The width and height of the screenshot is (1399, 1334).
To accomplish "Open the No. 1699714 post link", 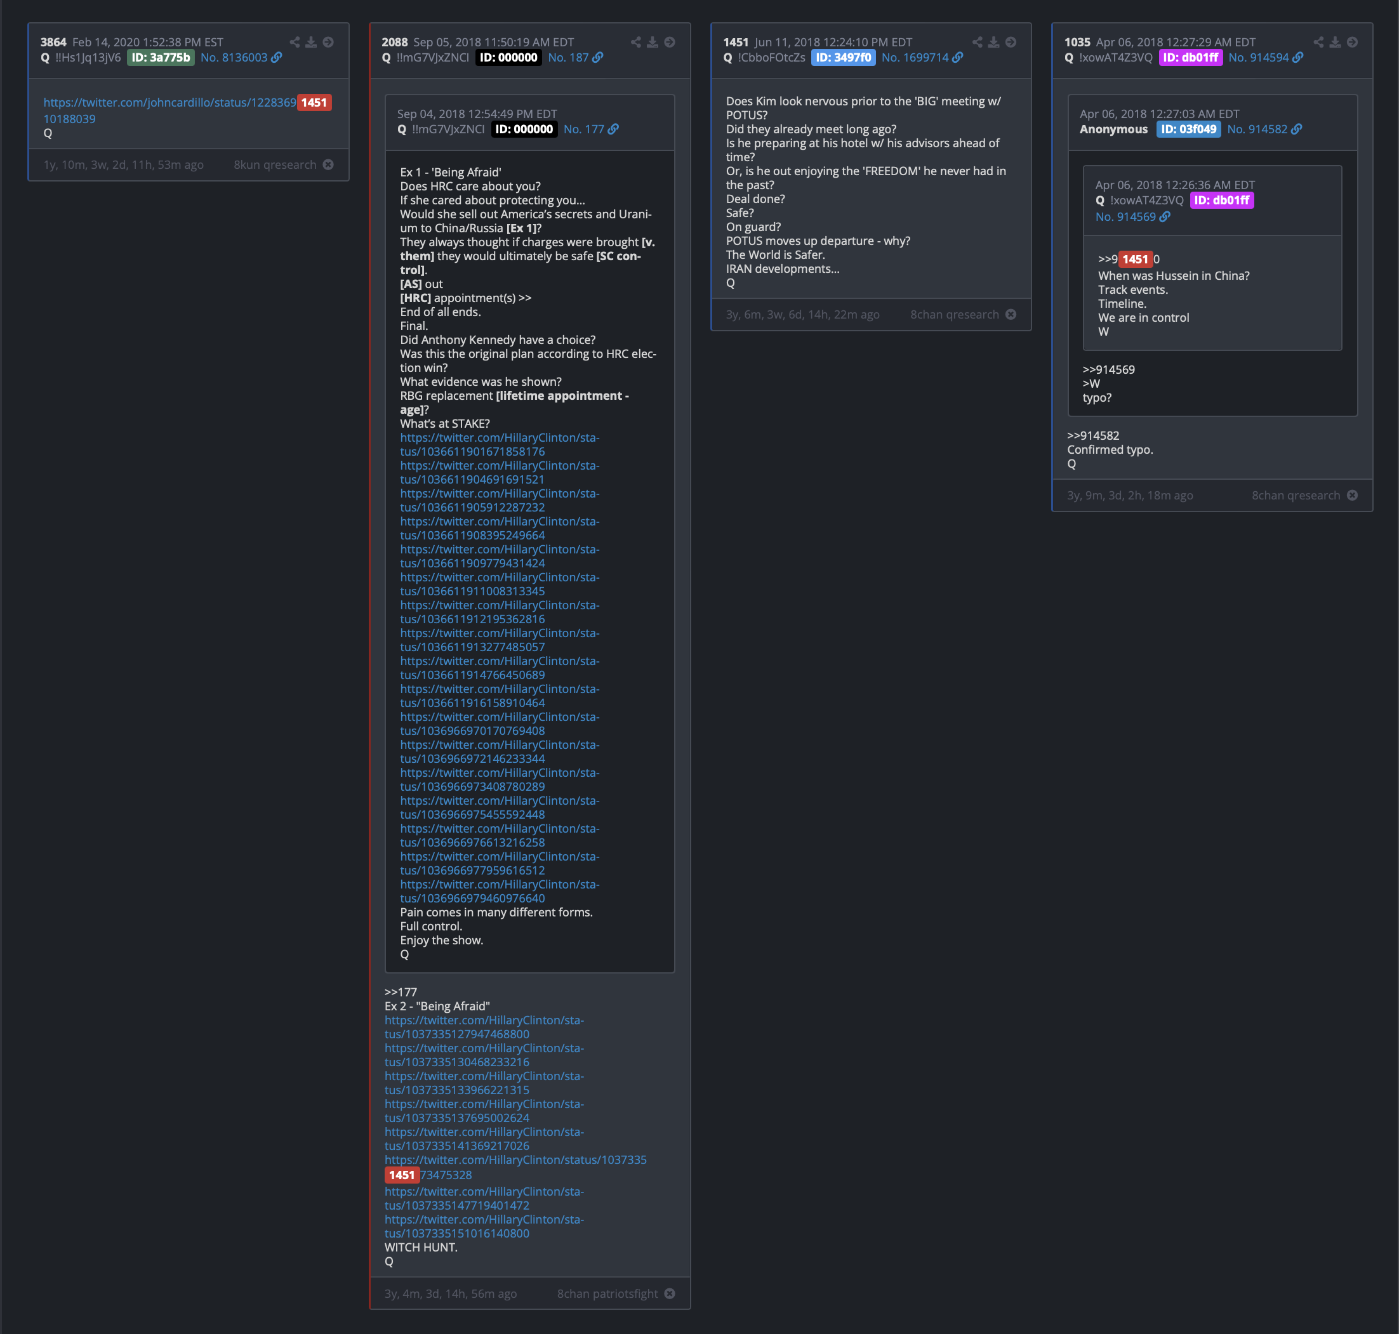I will [x=915, y=58].
